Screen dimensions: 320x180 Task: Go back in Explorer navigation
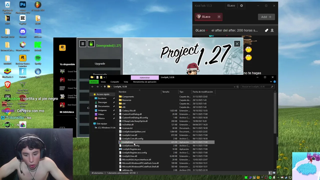pos(92,86)
